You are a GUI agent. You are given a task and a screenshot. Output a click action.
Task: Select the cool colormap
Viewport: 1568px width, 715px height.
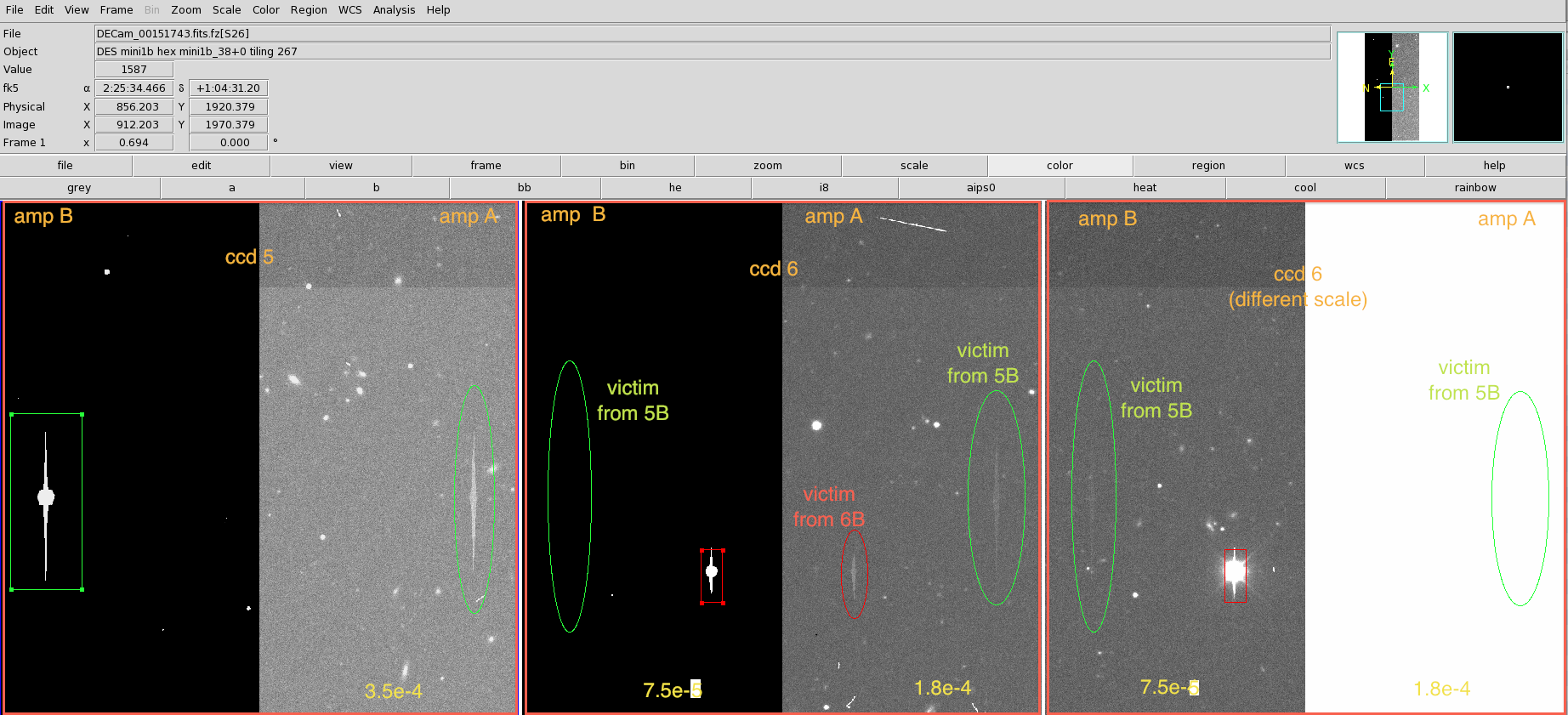[1304, 188]
